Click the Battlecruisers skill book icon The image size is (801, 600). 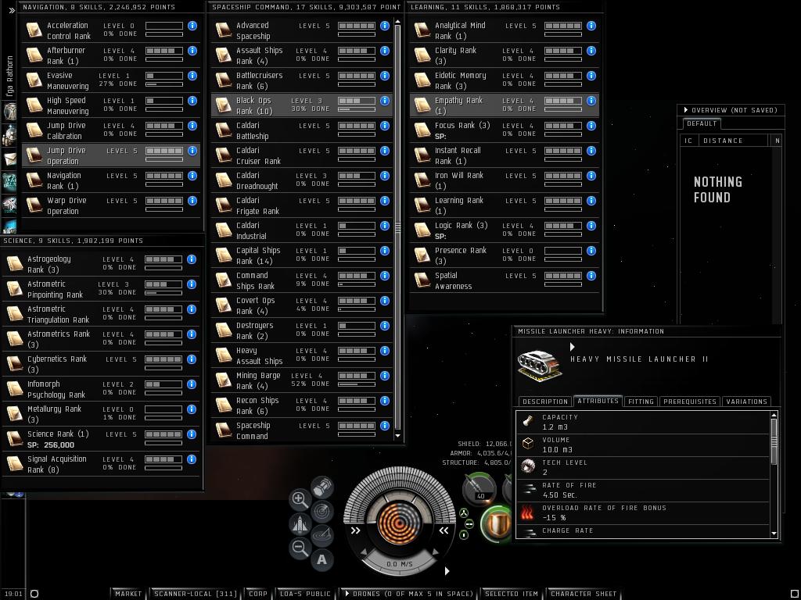coord(223,80)
